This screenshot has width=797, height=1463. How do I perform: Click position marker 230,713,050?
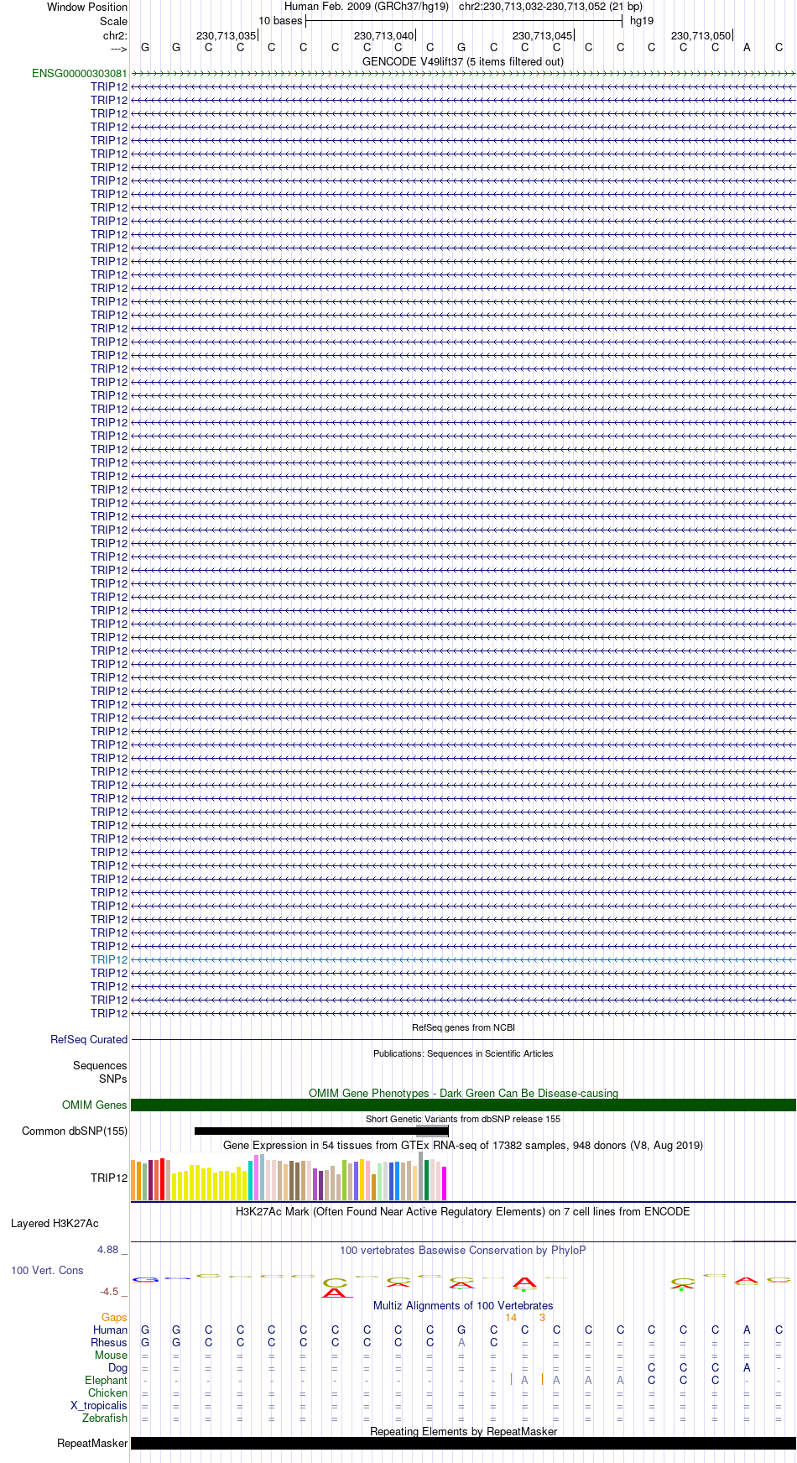coord(701,36)
